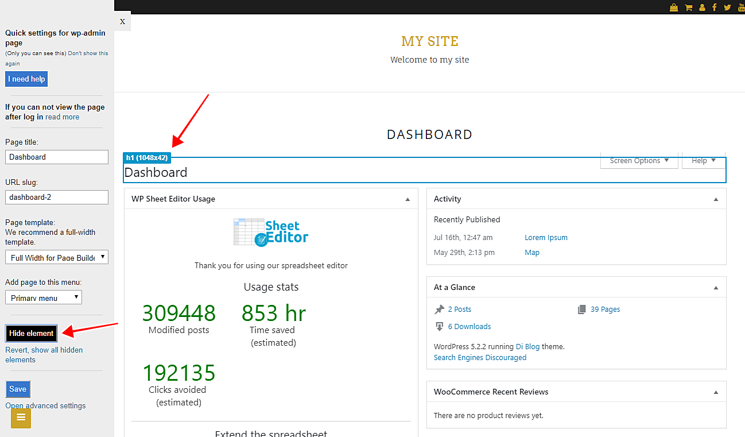Click the Jul 16th, 12:47 am date
Viewport: 745px width, 437px height.
tap(463, 238)
